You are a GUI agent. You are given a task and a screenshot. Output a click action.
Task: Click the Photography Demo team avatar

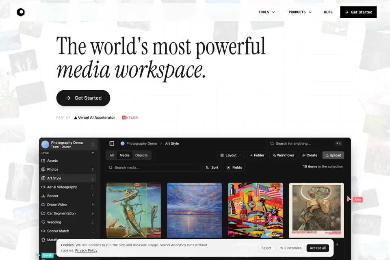[45, 145]
